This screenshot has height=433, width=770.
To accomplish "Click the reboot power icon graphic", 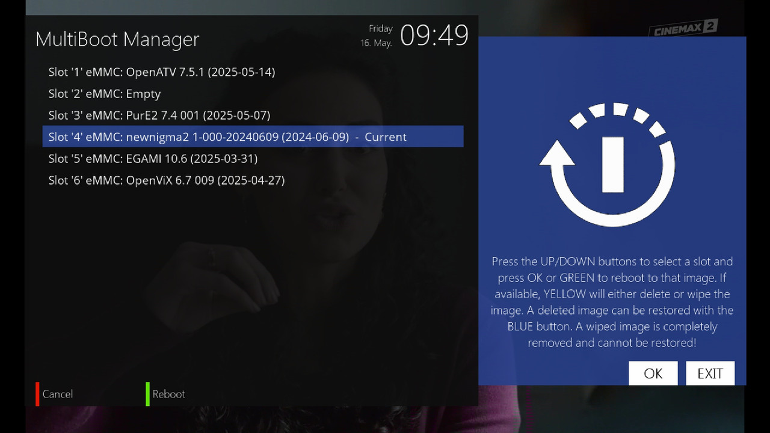I will pos(608,165).
